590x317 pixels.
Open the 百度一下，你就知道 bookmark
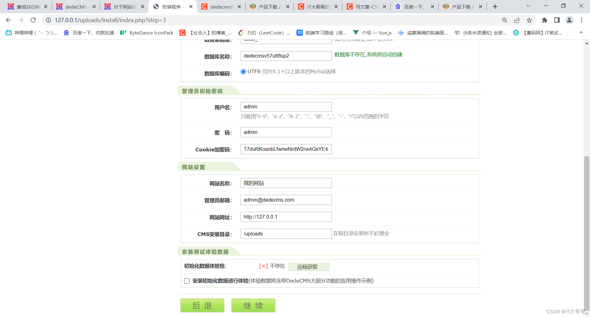(x=89, y=33)
